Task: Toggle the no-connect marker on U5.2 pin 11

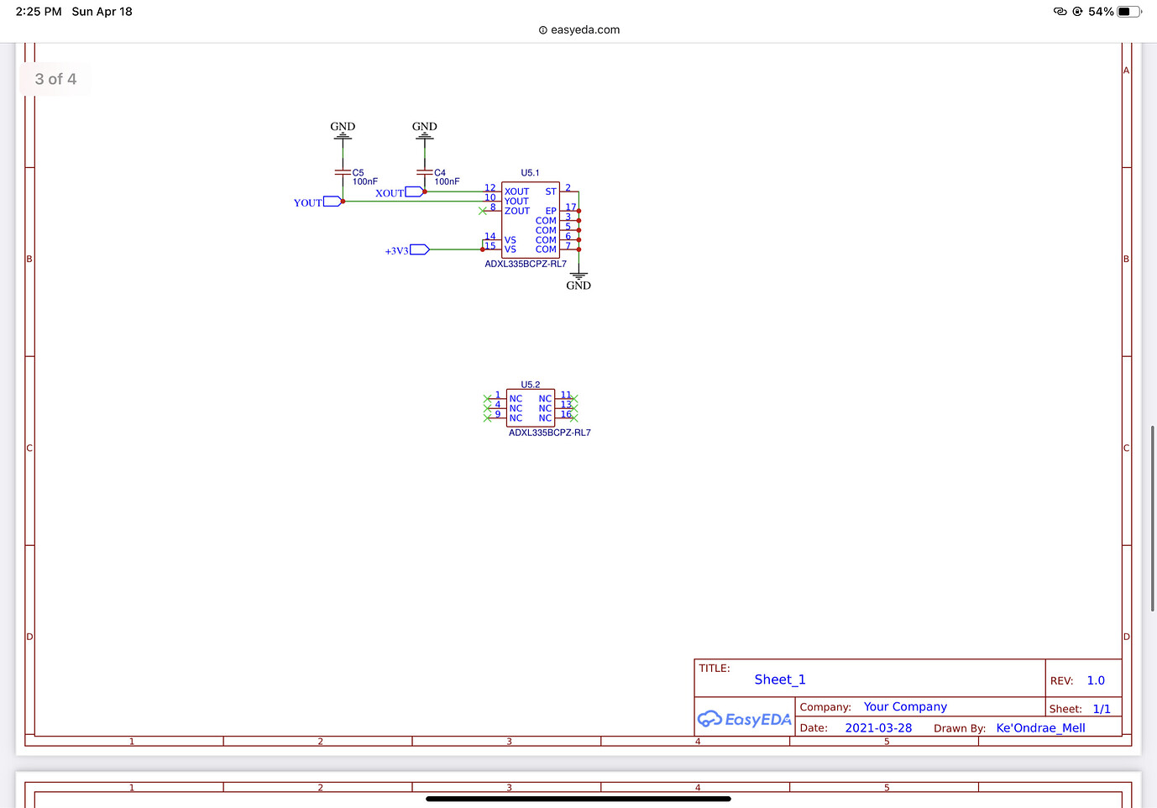Action: coord(575,398)
